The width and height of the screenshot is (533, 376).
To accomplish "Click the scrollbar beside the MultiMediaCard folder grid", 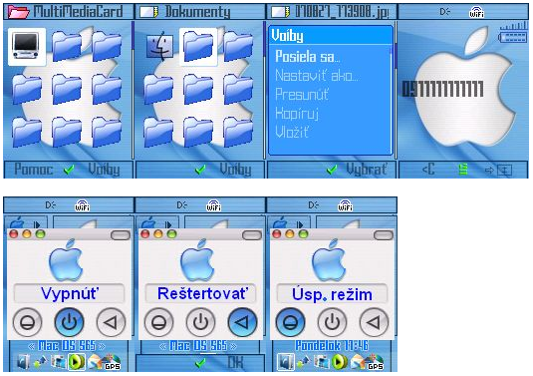I will (133, 90).
